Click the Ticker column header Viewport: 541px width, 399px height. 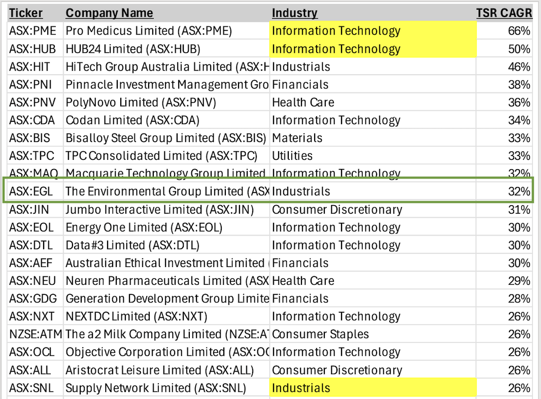click(26, 13)
